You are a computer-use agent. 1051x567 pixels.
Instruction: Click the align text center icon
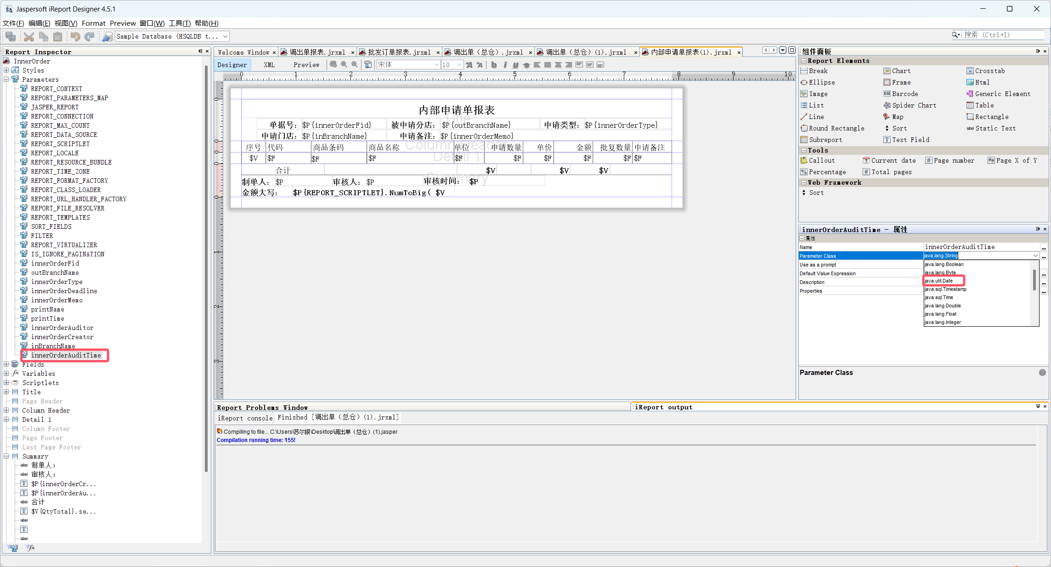(558, 65)
